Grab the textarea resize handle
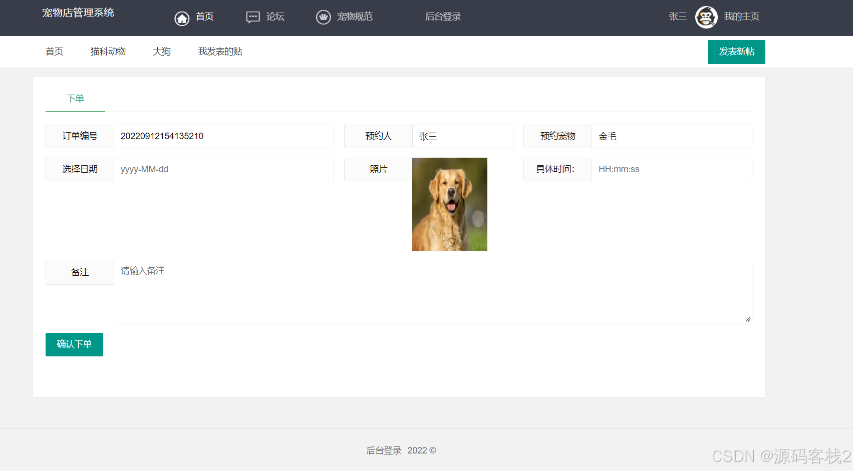 pos(748,319)
